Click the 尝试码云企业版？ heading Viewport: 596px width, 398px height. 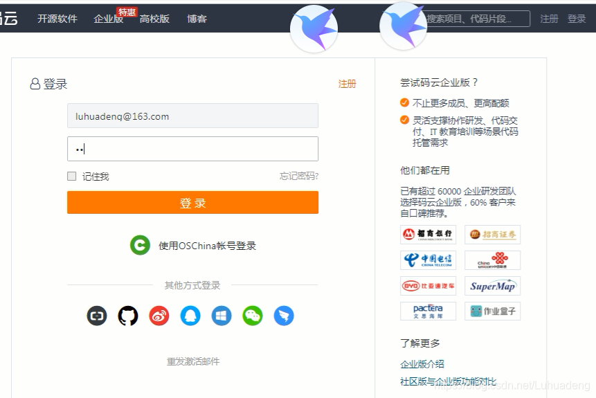pos(439,82)
